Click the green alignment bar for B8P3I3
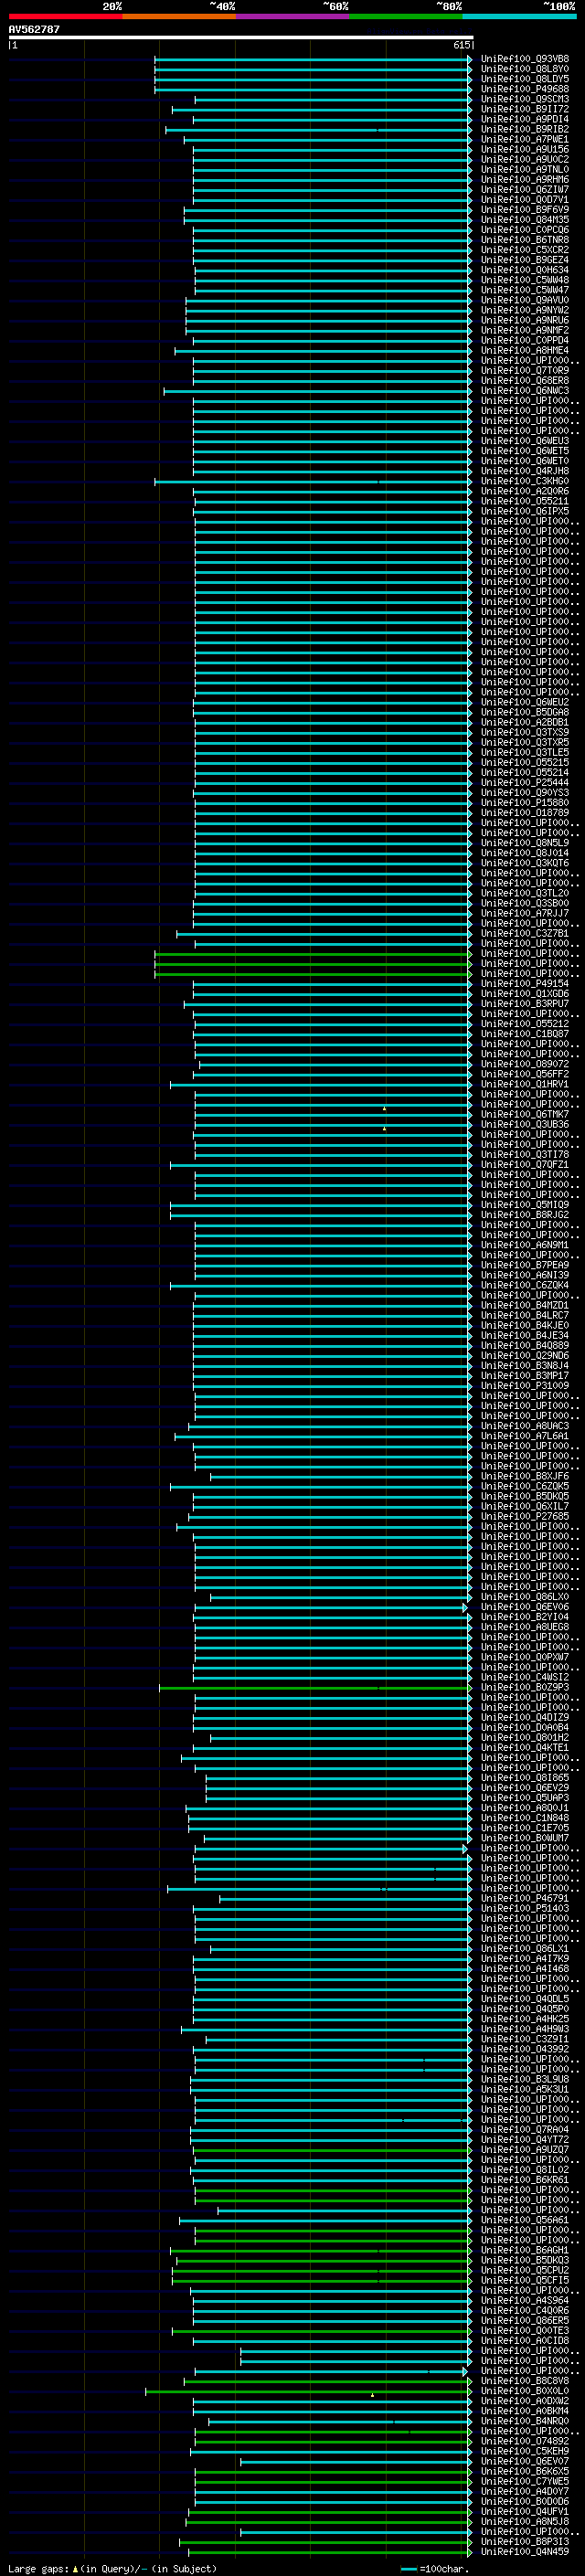 pyautogui.click(x=326, y=2541)
